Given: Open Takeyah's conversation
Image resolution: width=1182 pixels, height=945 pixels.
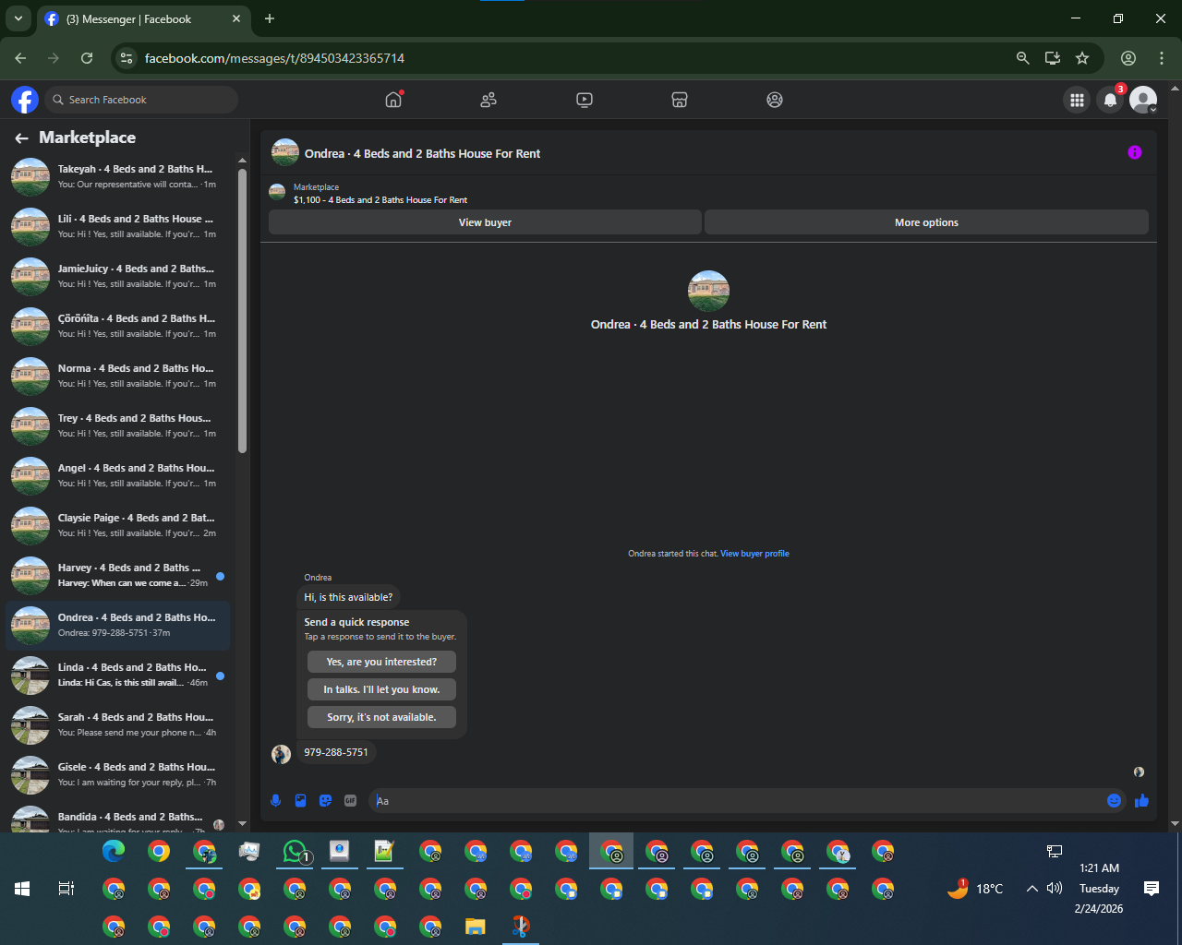Looking at the screenshot, I should click(x=117, y=176).
